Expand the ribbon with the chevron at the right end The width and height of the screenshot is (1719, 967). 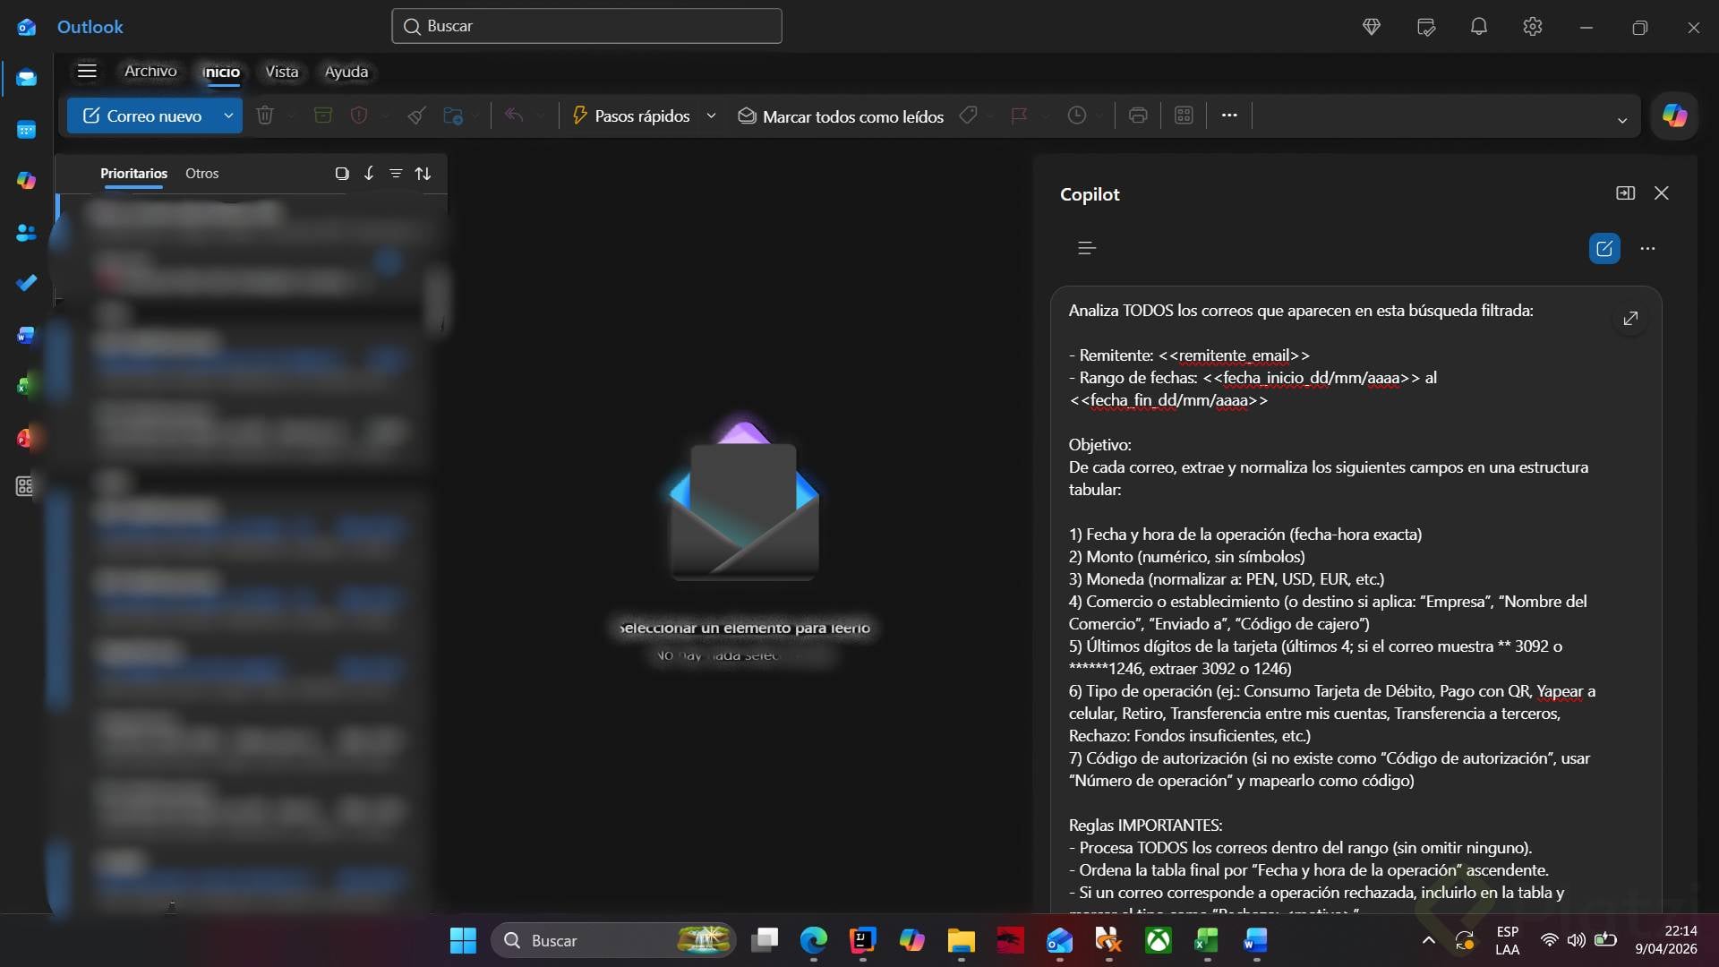coord(1621,120)
